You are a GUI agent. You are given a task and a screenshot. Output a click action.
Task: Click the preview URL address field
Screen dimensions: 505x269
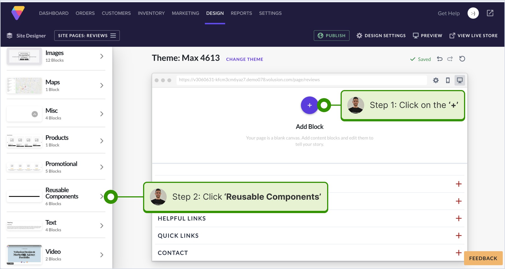(x=302, y=80)
